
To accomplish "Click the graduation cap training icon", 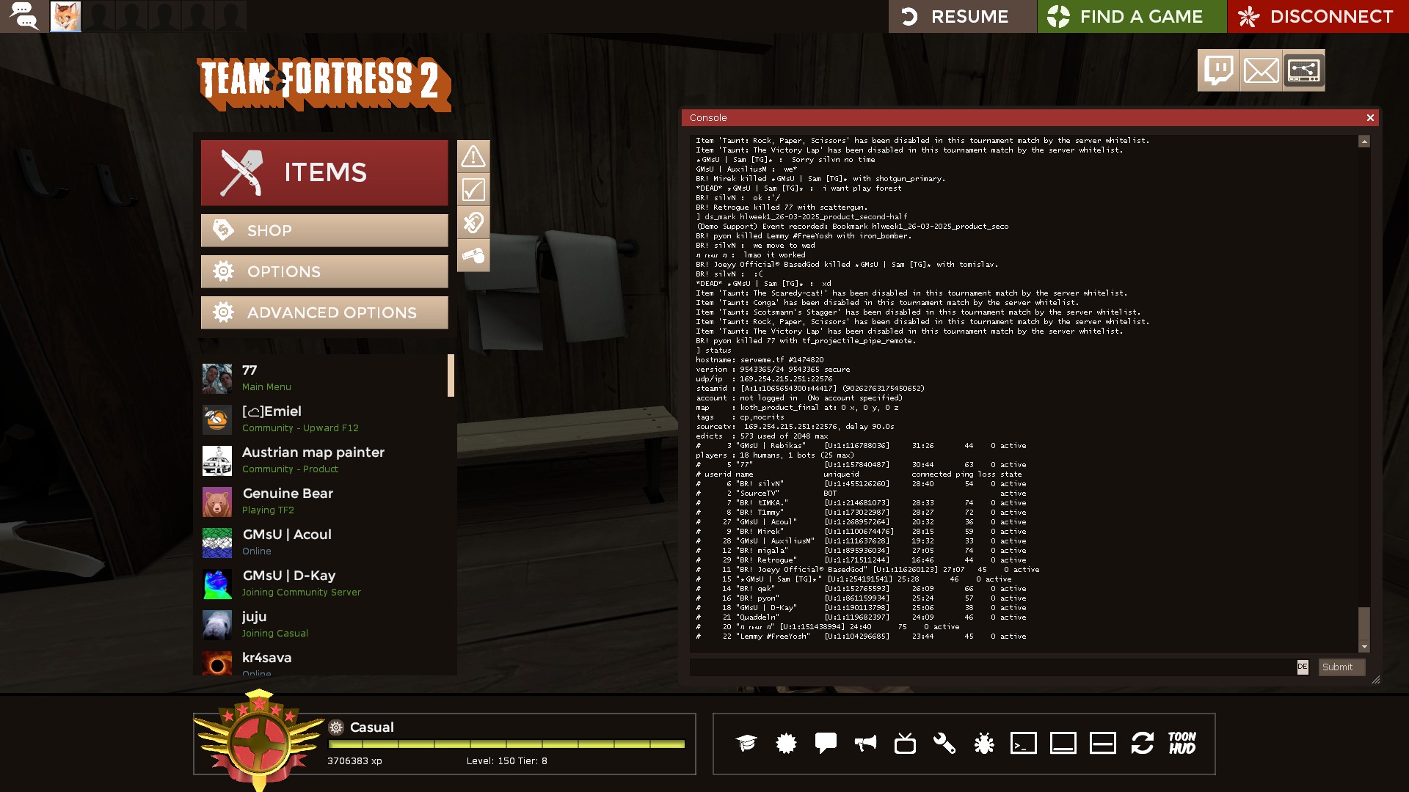I will (x=746, y=743).
